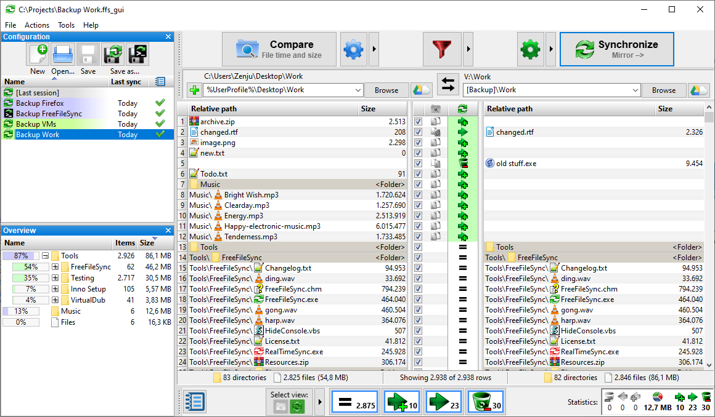Open the left folder path dropdown
The height and width of the screenshot is (417, 715).
(x=356, y=90)
